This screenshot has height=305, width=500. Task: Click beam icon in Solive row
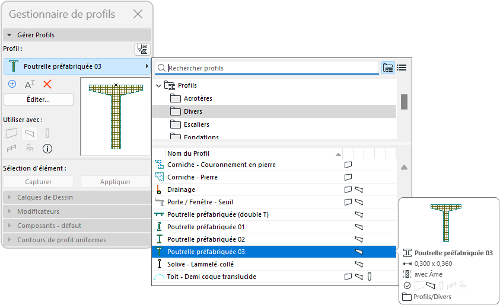coord(359,264)
